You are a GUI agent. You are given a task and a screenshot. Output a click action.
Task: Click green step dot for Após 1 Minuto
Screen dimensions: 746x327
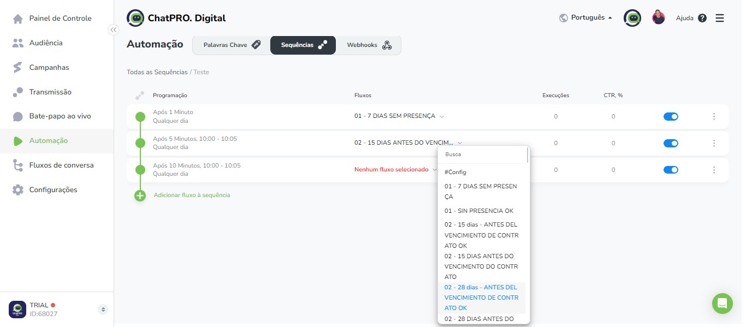(140, 116)
